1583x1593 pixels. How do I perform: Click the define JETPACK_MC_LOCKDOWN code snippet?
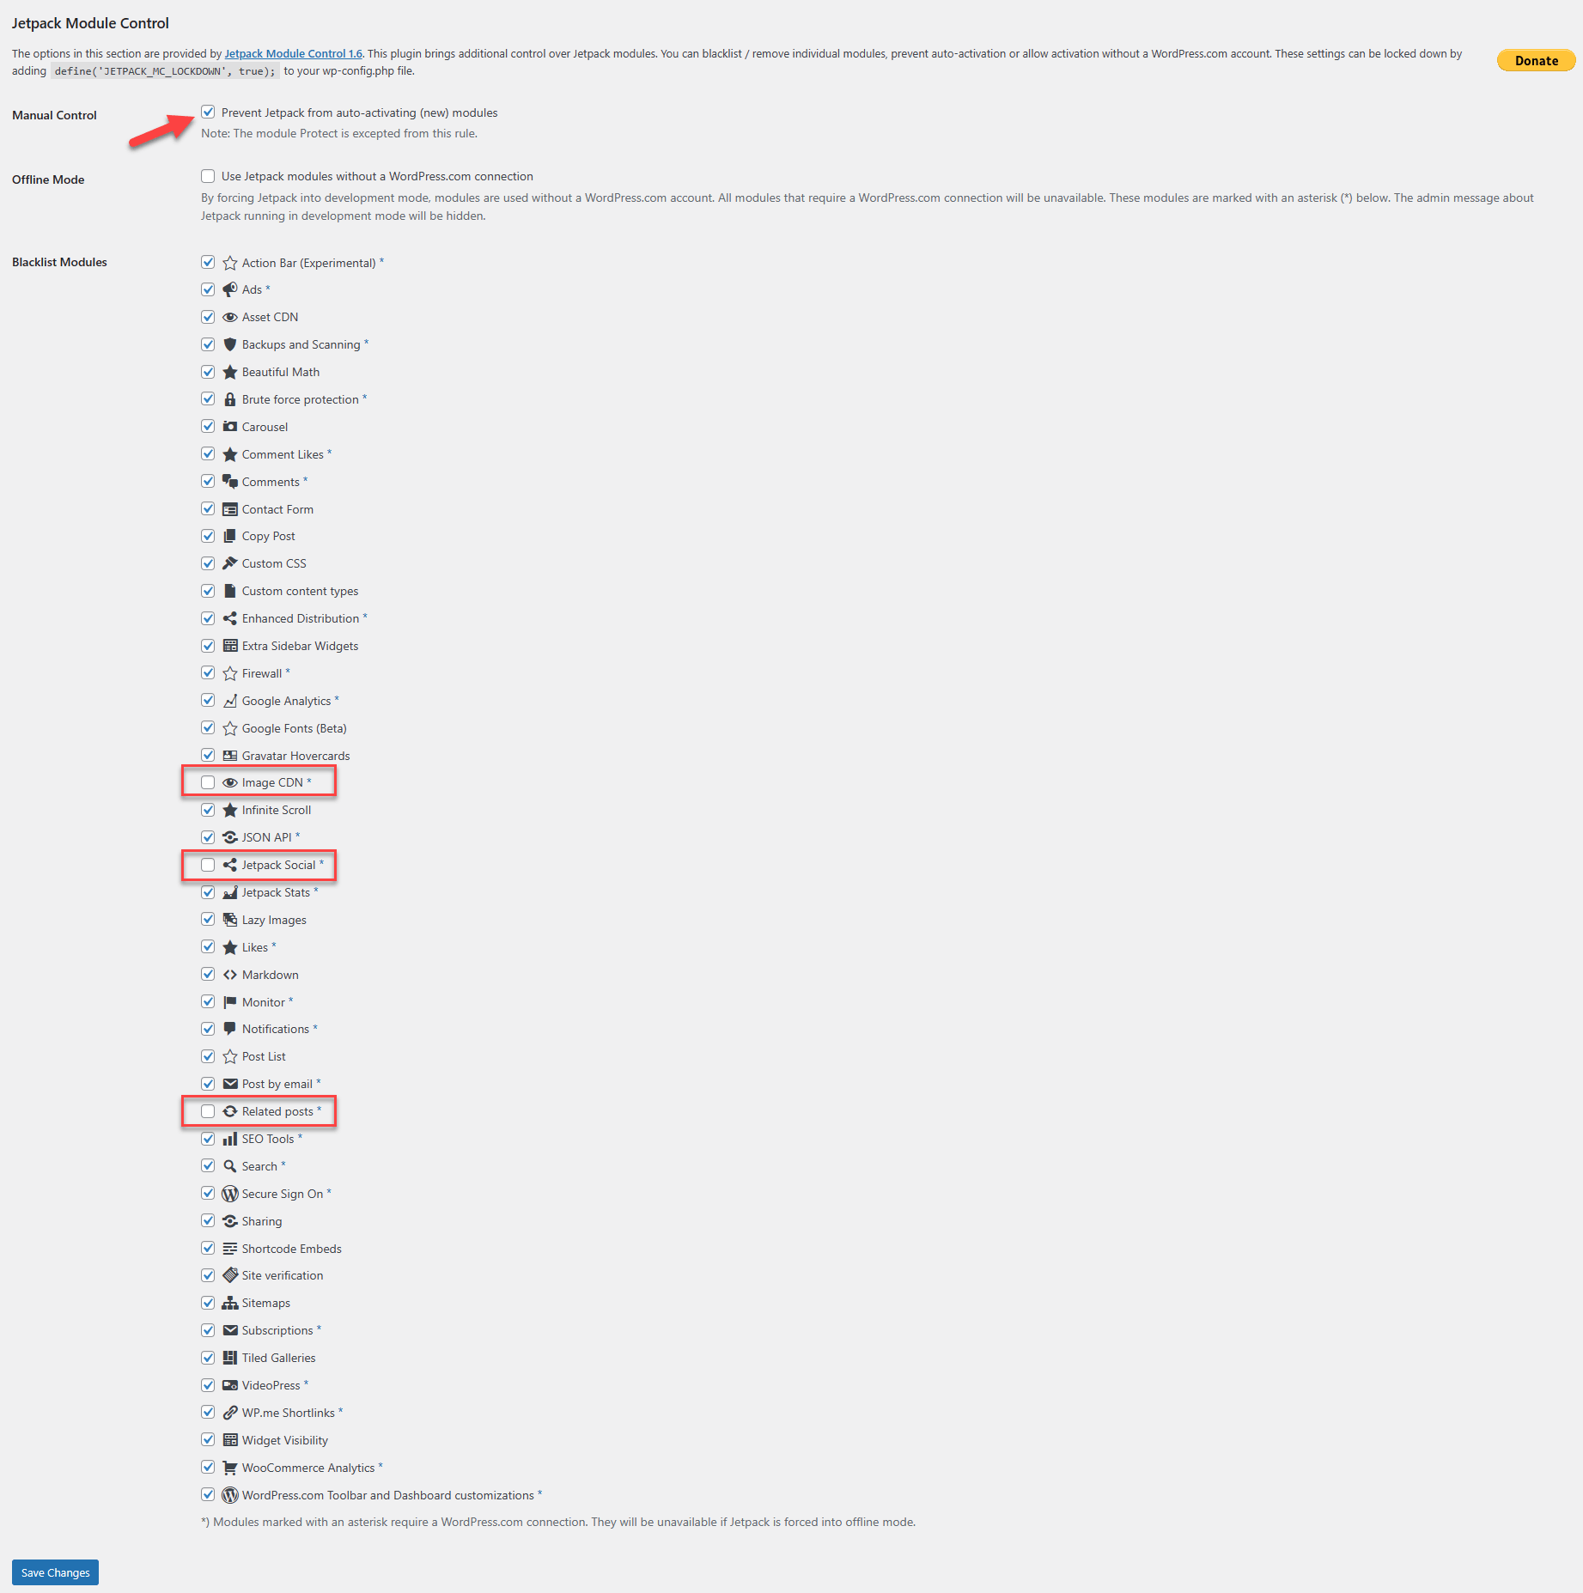(165, 71)
